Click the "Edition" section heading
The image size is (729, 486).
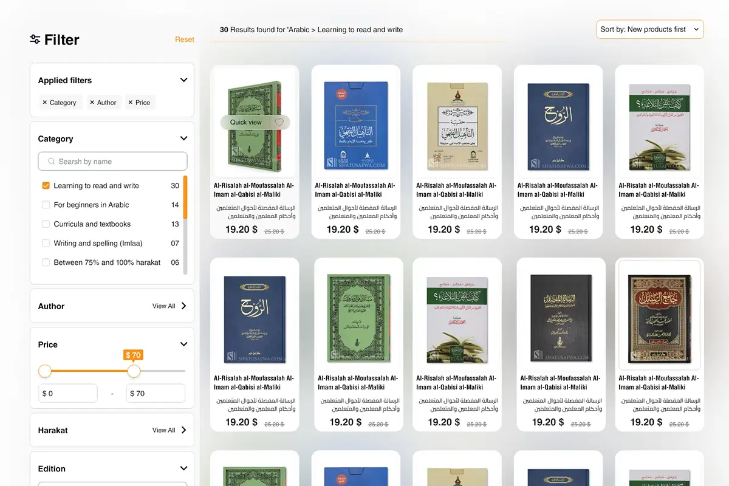52,468
